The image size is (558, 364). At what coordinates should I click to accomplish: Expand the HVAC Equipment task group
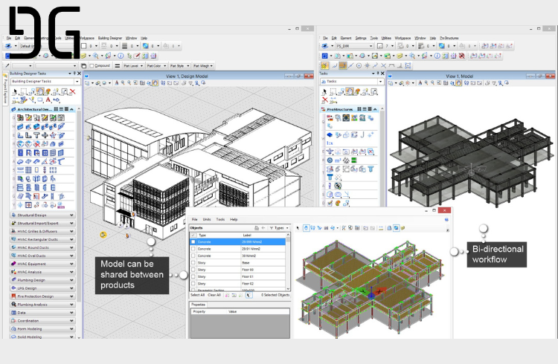[x=42, y=264]
